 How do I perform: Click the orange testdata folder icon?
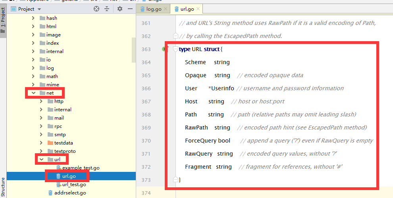point(50,143)
